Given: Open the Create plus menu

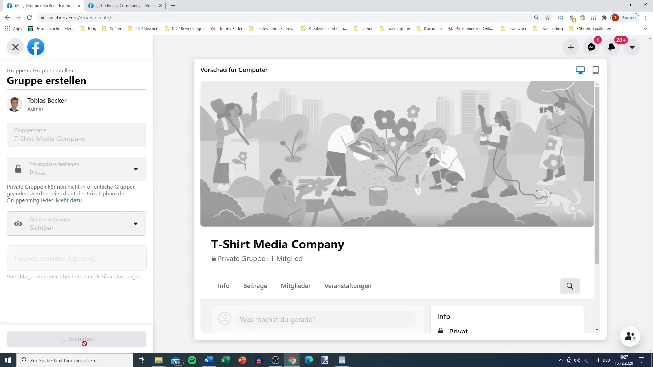Looking at the screenshot, I should coord(571,47).
